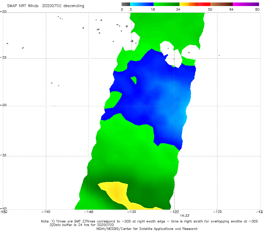Viewport: 263px width, 231px height.
Task: Click the latitude label '-30'
Action: pyautogui.click(x=3, y=105)
